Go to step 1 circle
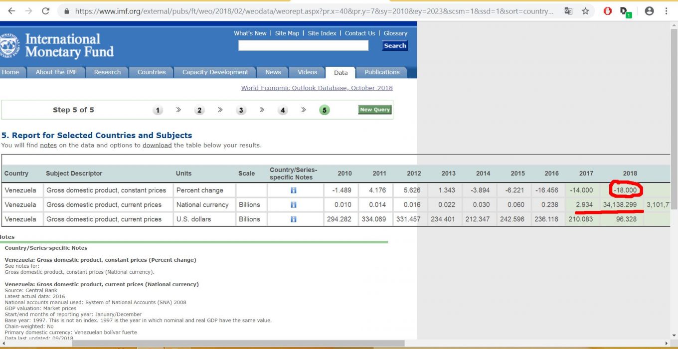 [158, 110]
